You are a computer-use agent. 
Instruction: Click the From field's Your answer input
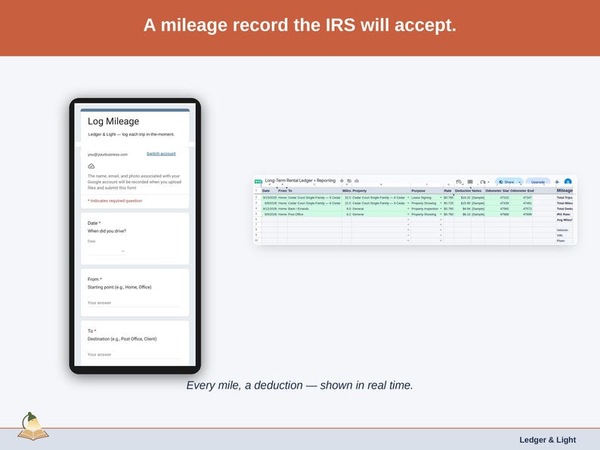(135, 303)
